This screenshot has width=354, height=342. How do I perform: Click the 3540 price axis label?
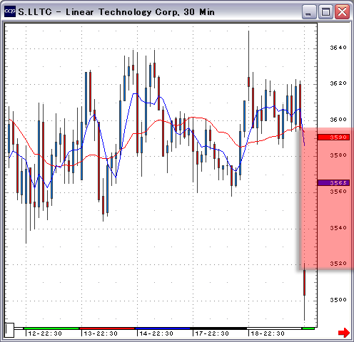(338, 228)
